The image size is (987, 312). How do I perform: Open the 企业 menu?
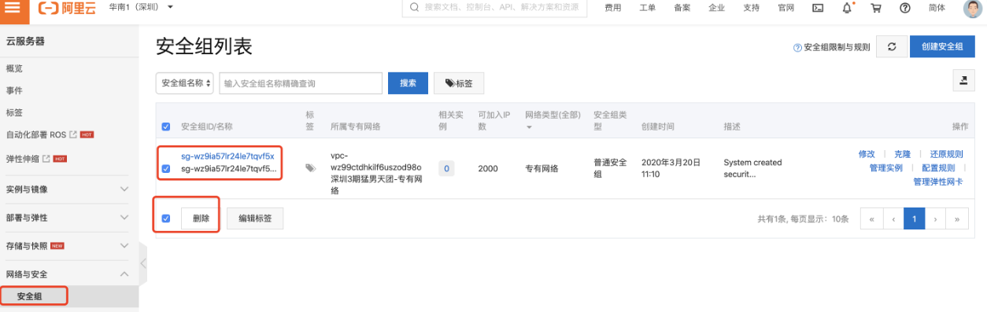[716, 8]
